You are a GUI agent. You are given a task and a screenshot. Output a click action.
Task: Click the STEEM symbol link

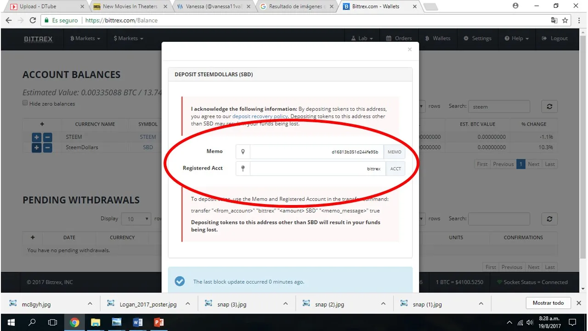(x=148, y=137)
